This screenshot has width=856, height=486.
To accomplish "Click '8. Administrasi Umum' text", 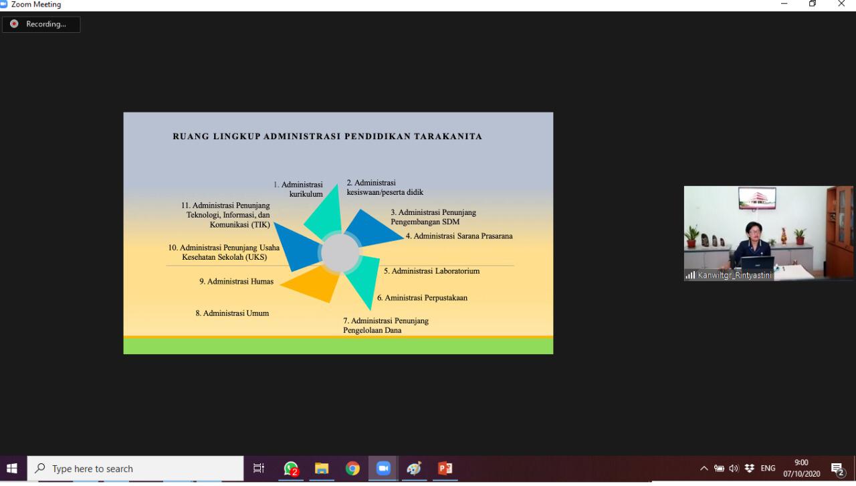I will [x=232, y=313].
